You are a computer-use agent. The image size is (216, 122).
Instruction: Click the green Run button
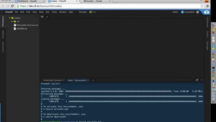point(93,12)
